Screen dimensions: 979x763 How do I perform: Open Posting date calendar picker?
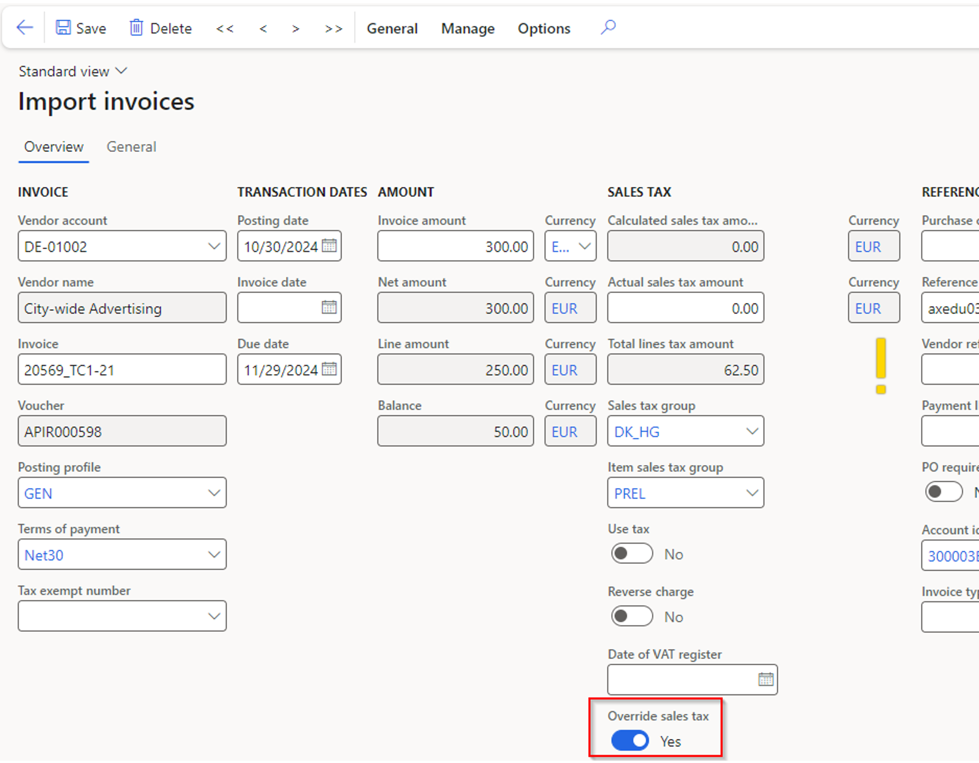(x=329, y=246)
